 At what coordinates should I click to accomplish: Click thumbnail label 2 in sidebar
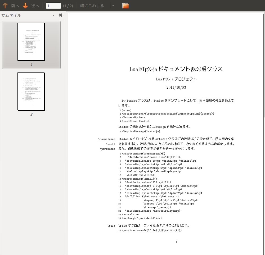coord(32,114)
